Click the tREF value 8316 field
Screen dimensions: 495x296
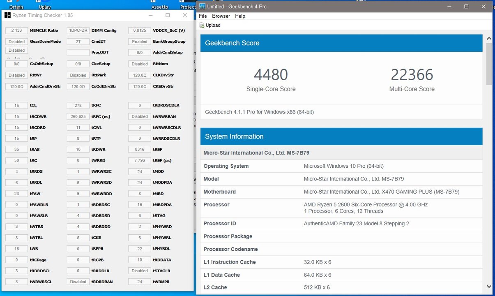140,150
